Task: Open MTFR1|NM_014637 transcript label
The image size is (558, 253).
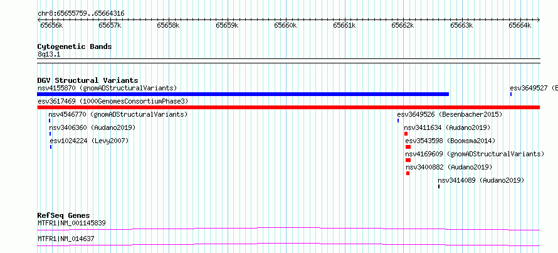Action: pos(66,239)
